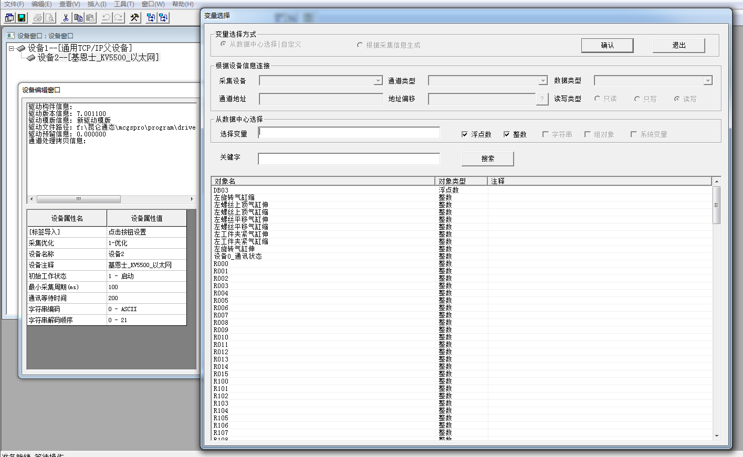Screen dimensions: 743x457
Task: Open the 采集设备 dropdown
Action: point(378,81)
